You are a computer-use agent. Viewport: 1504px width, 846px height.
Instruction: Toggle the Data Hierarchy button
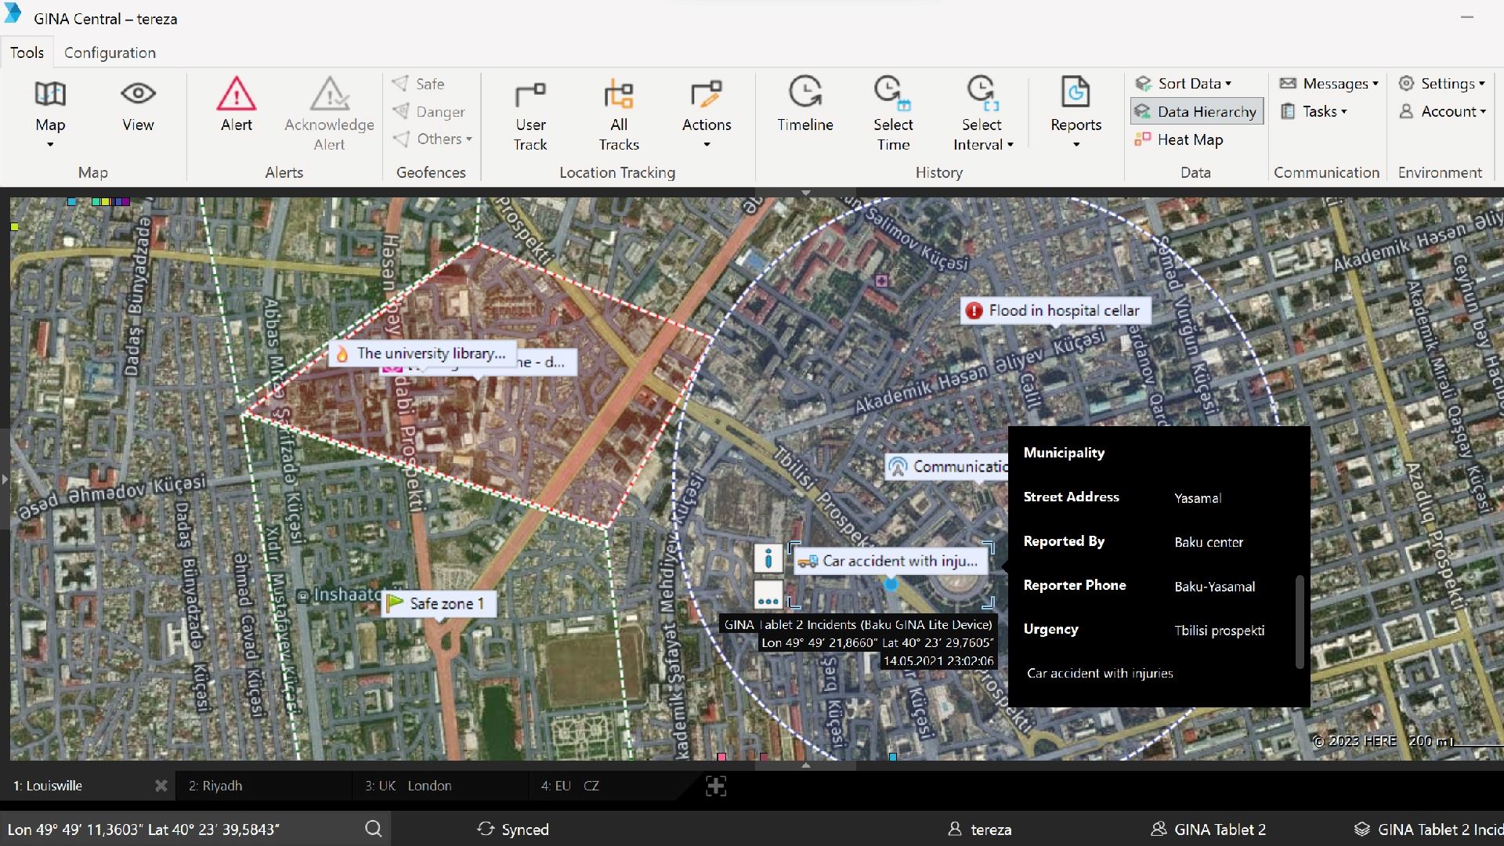coord(1197,111)
